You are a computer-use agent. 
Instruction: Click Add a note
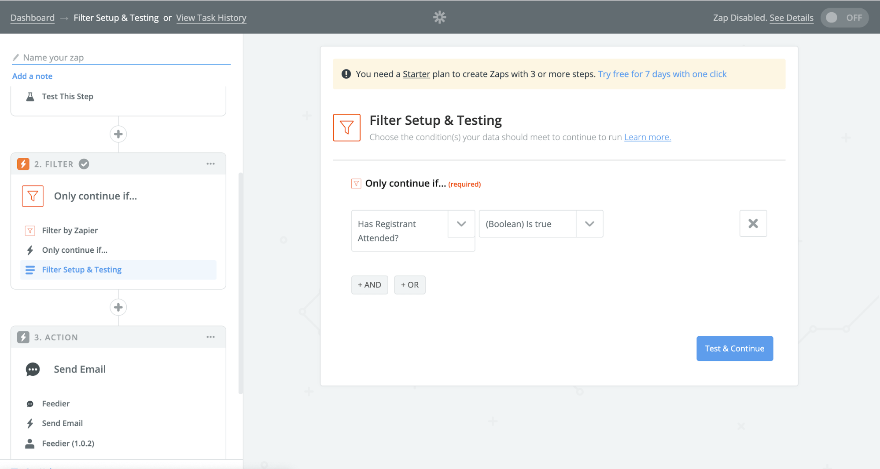[x=32, y=76]
